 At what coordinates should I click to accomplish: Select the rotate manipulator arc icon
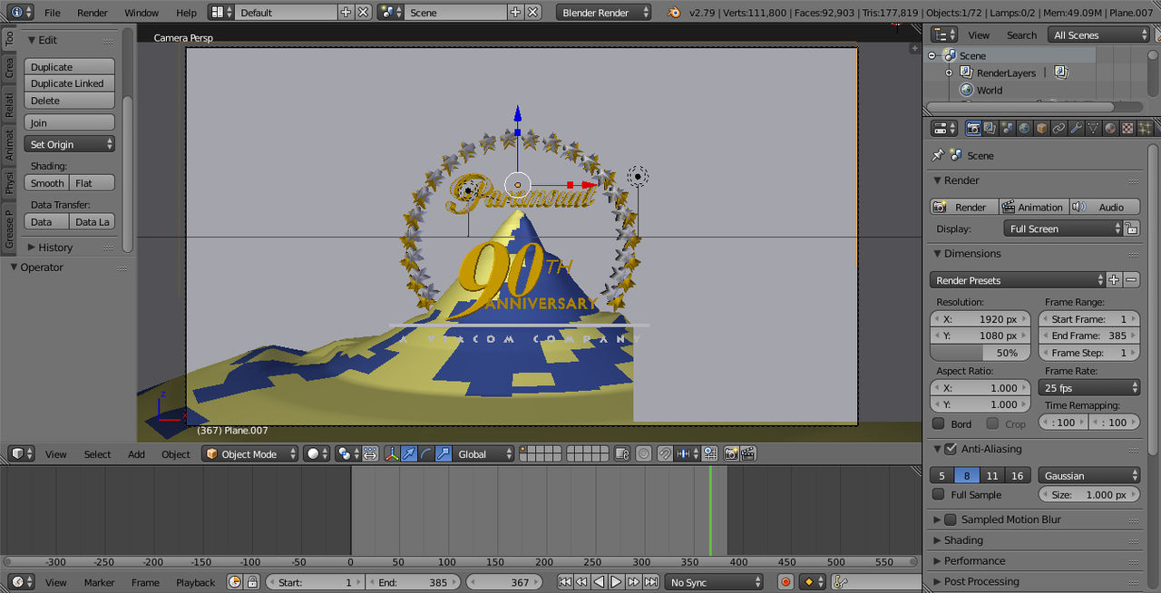[x=426, y=454]
